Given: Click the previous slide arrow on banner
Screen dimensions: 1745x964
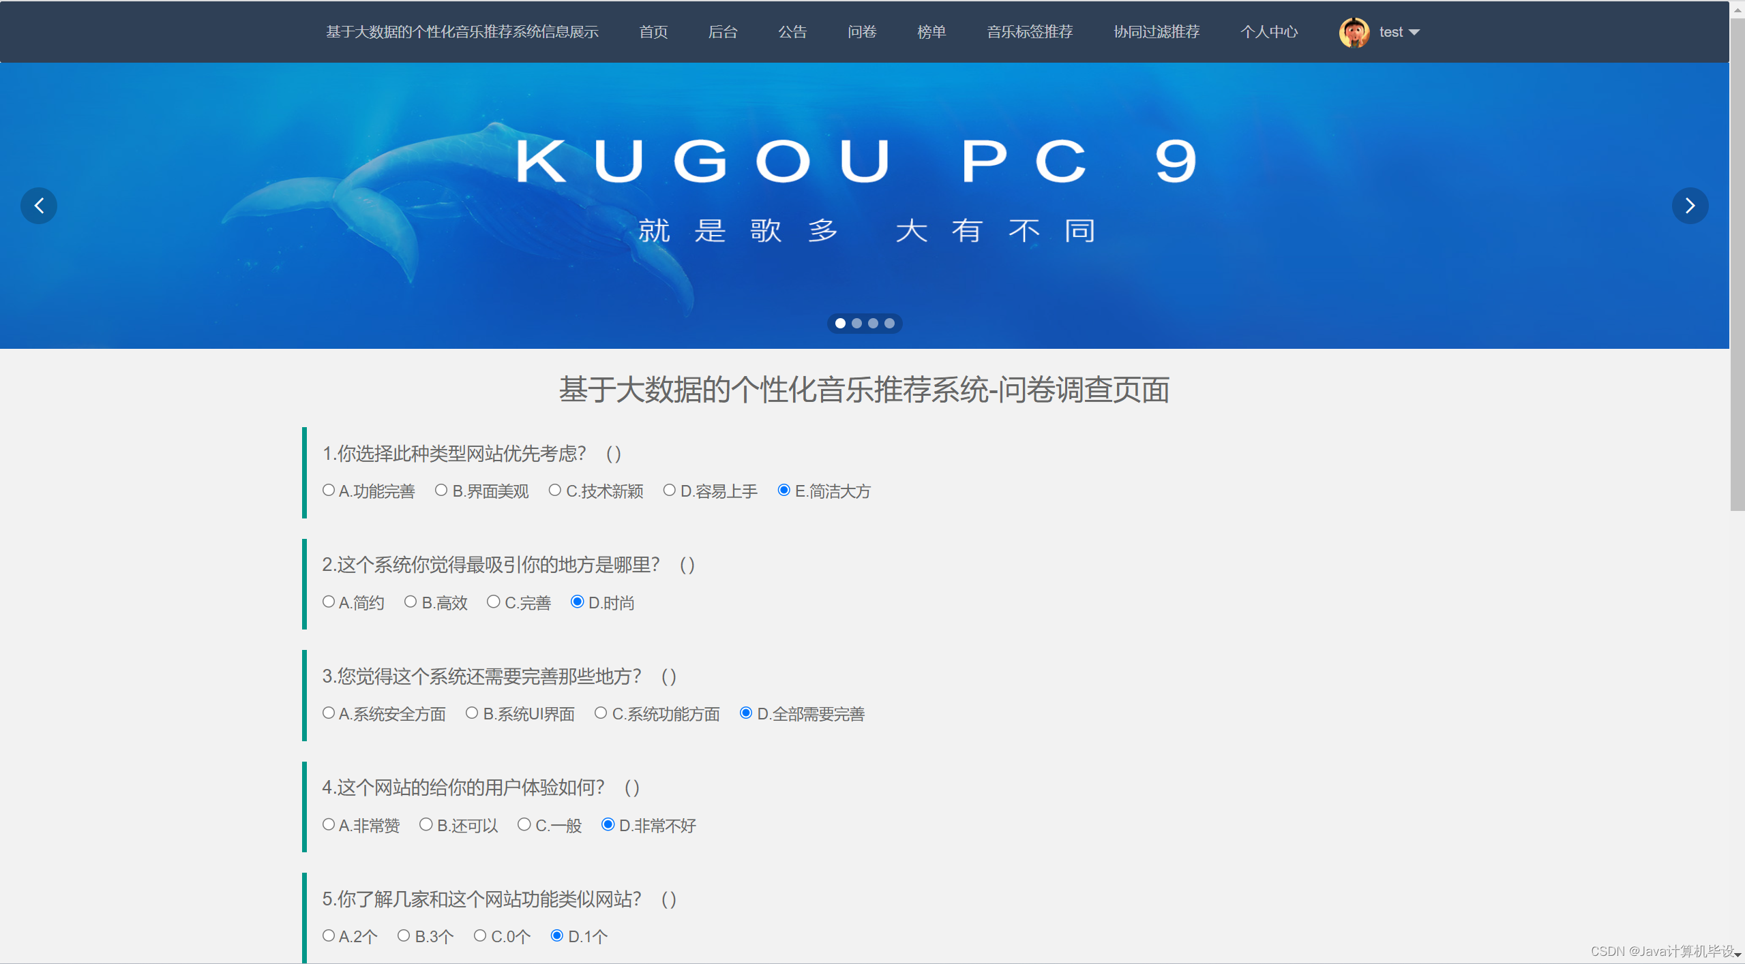Looking at the screenshot, I should point(39,206).
